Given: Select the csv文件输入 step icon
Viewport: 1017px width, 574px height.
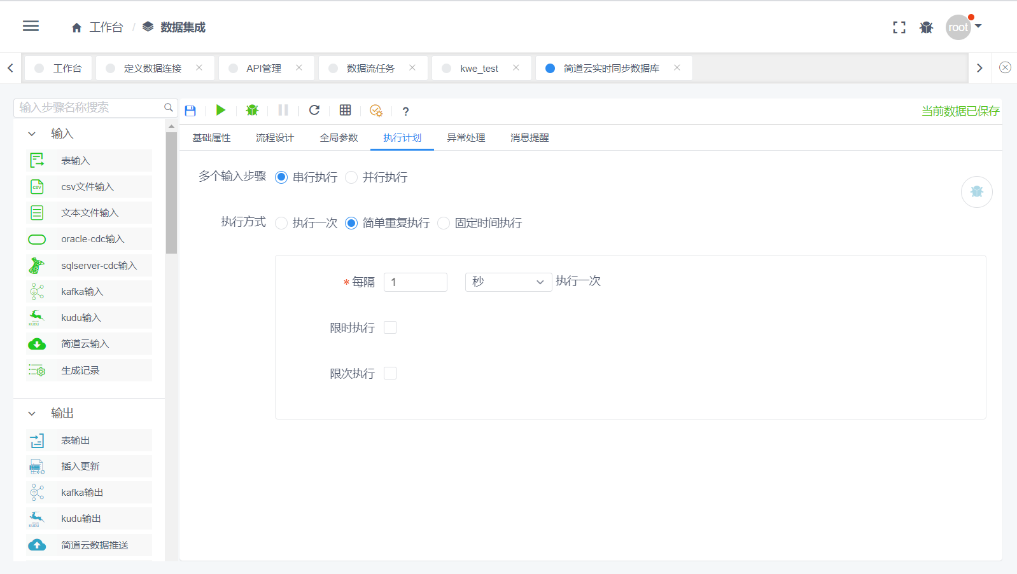Looking at the screenshot, I should point(37,187).
